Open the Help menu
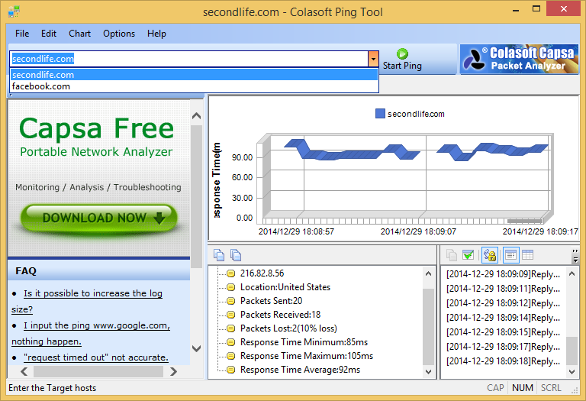The width and height of the screenshot is (586, 401). pos(156,34)
